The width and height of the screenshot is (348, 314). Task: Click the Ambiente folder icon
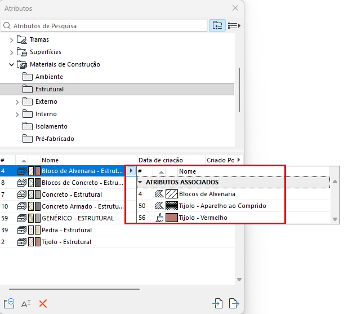coord(28,77)
